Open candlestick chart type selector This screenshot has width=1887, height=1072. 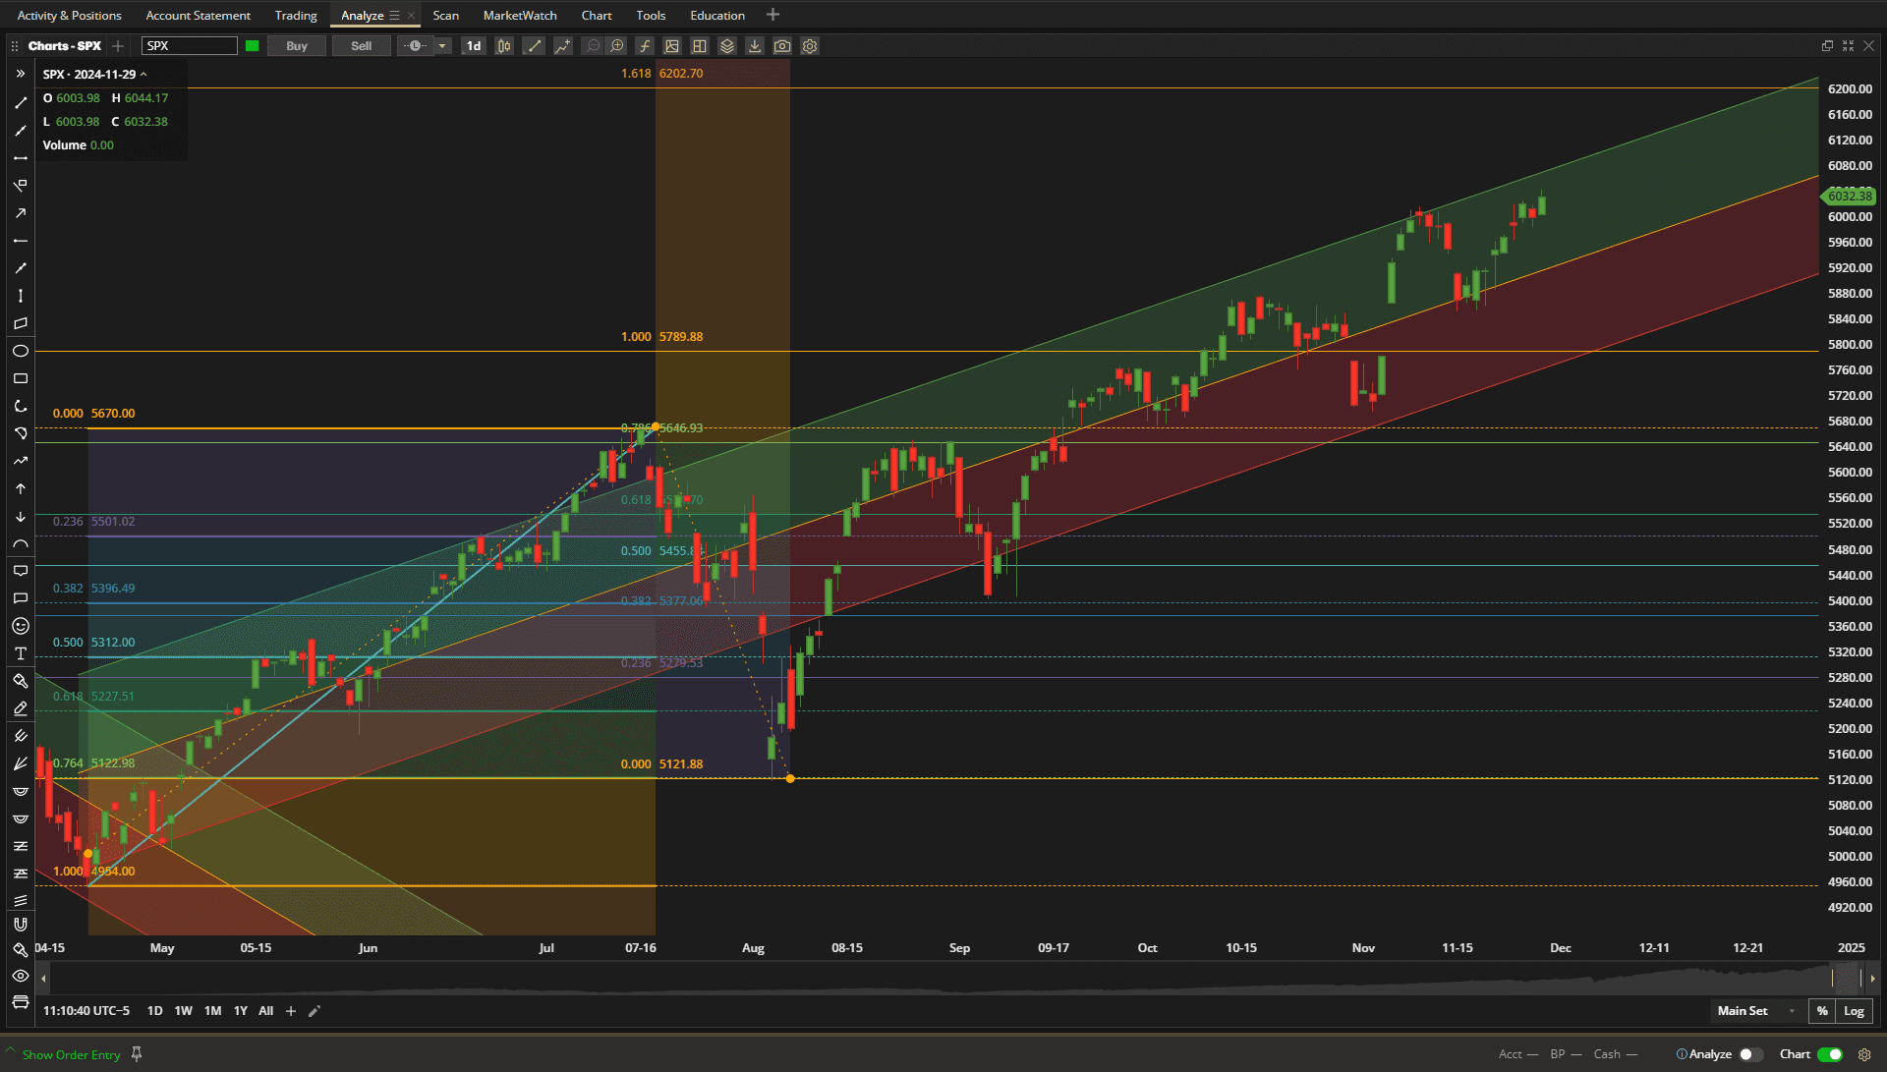504,46
